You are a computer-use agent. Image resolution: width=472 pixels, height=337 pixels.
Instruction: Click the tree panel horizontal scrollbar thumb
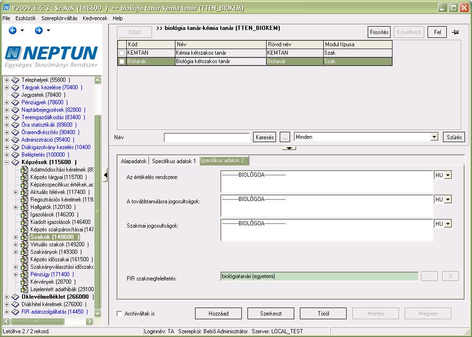[37, 322]
